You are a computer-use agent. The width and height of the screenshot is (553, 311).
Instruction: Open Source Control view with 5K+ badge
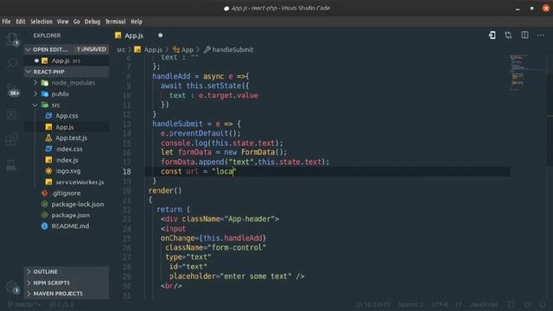click(x=12, y=90)
